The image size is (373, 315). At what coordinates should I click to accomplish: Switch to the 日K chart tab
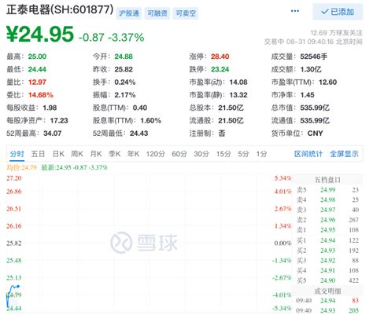58,154
